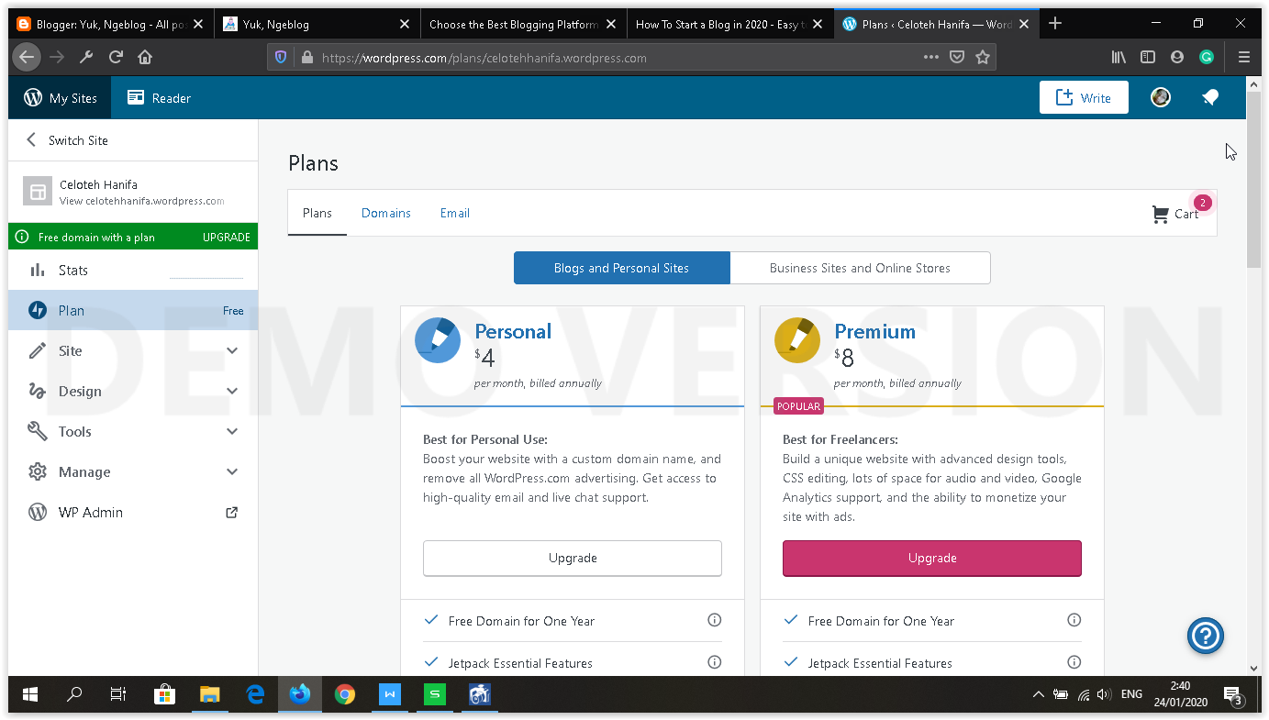Click the Write button
This screenshot has height=720, width=1269.
point(1084,97)
